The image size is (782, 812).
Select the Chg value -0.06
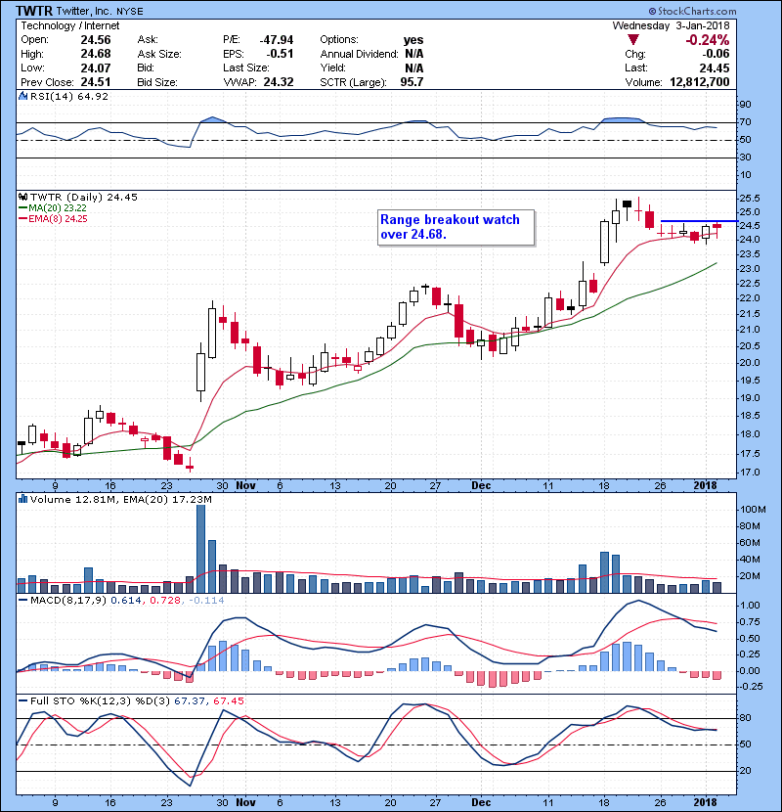point(716,54)
